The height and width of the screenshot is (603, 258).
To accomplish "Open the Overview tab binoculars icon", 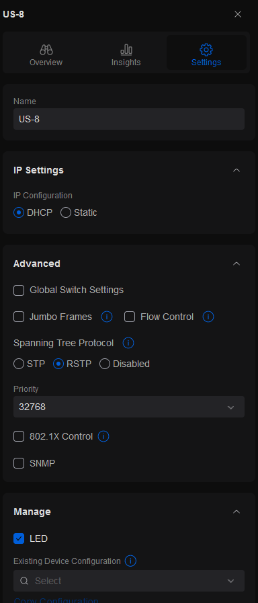I will 46,50.
